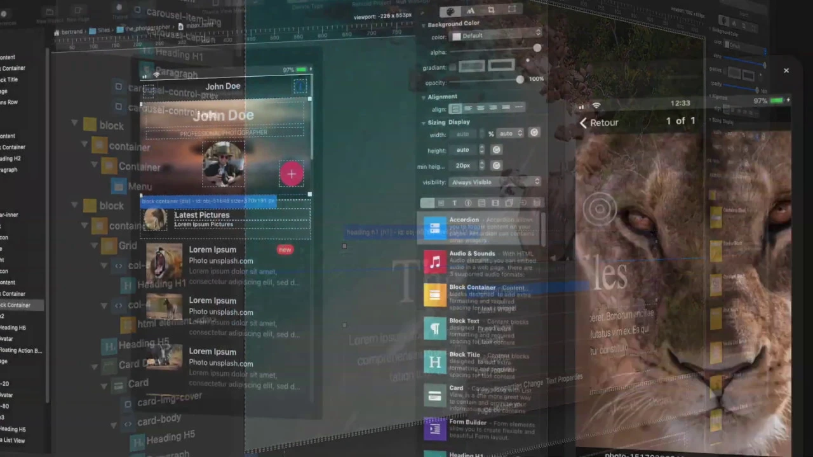Close the photo viewer with X
This screenshot has height=457, width=813.
(x=786, y=70)
